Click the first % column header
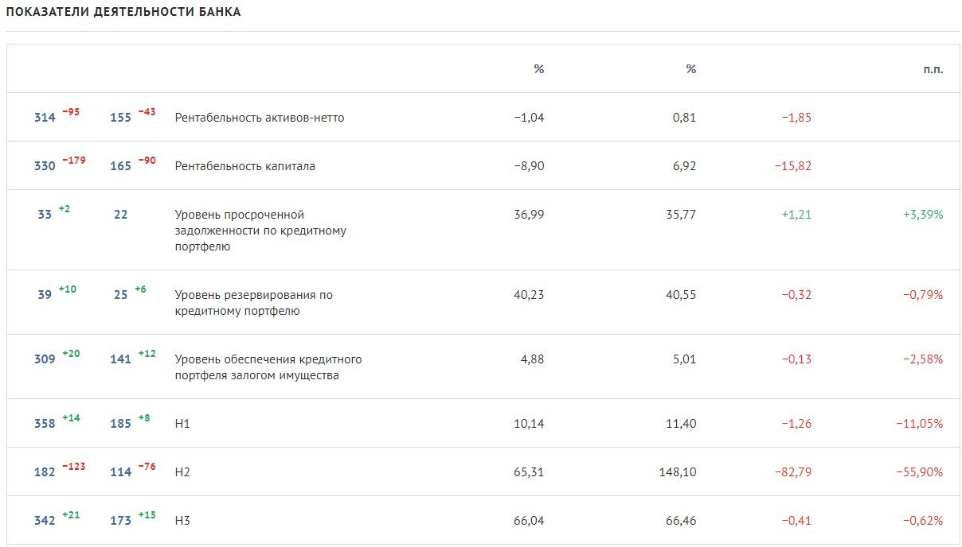The image size is (962, 547). 539,69
